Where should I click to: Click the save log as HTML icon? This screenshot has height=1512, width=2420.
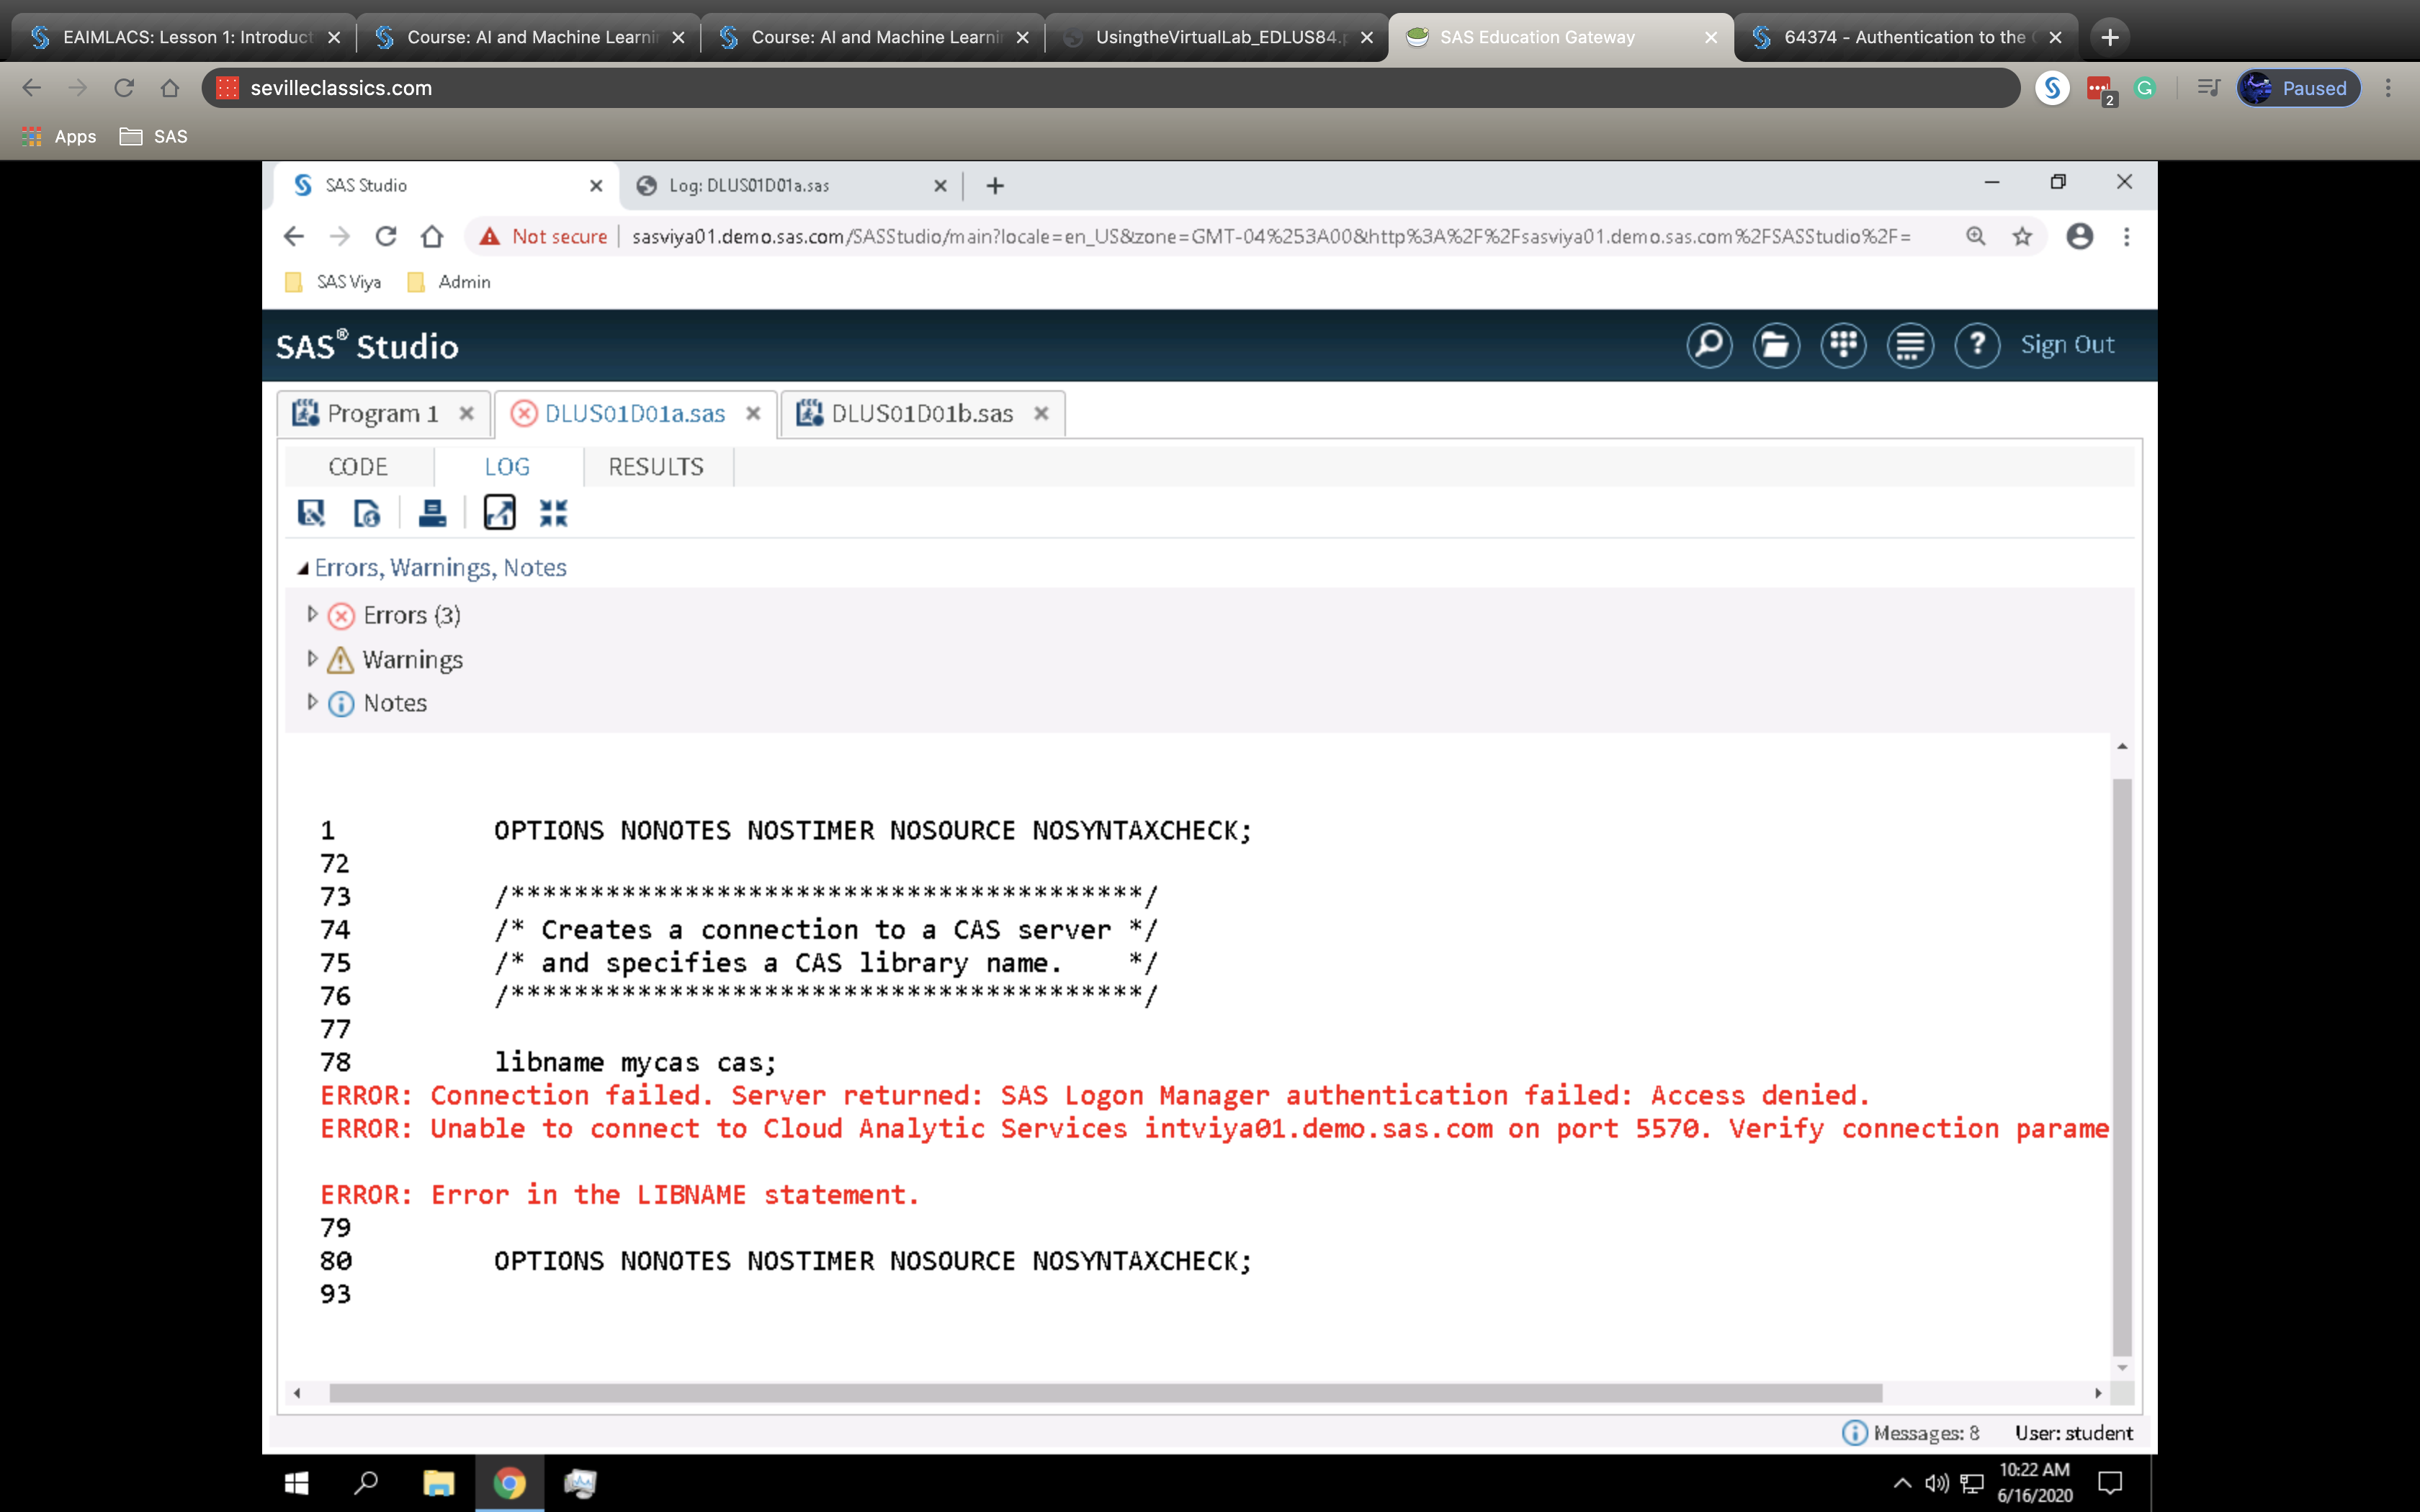pyautogui.click(x=367, y=513)
